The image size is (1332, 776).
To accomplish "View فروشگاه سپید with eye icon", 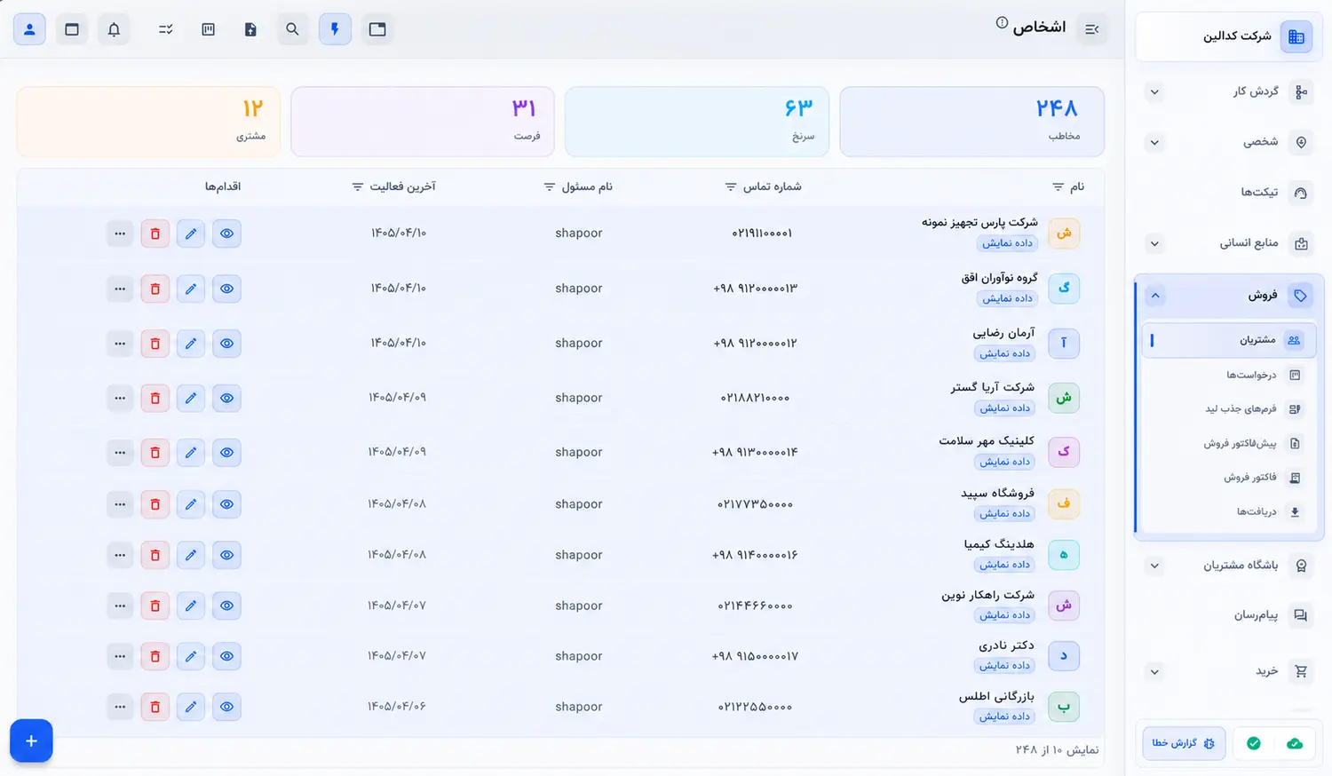I will [x=227, y=504].
